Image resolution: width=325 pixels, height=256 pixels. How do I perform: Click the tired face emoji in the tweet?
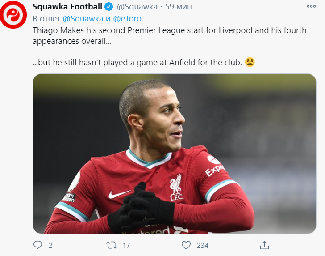250,63
